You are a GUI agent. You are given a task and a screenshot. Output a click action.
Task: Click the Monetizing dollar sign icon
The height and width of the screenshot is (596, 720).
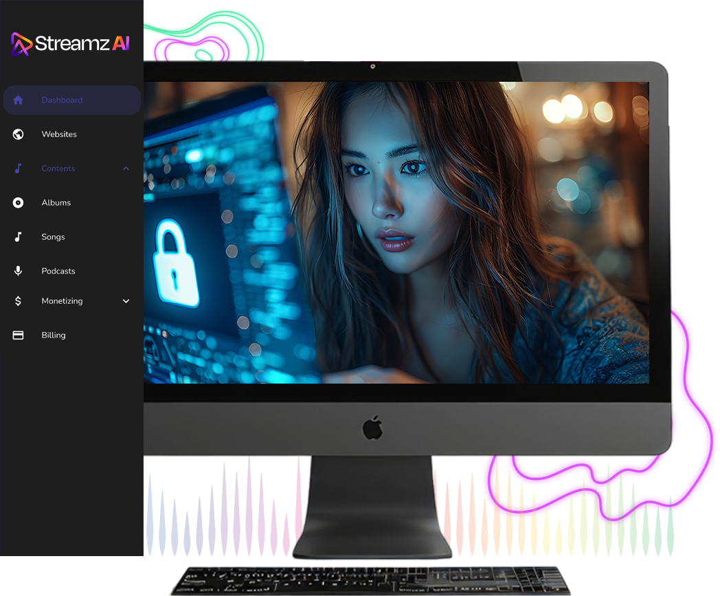[19, 301]
